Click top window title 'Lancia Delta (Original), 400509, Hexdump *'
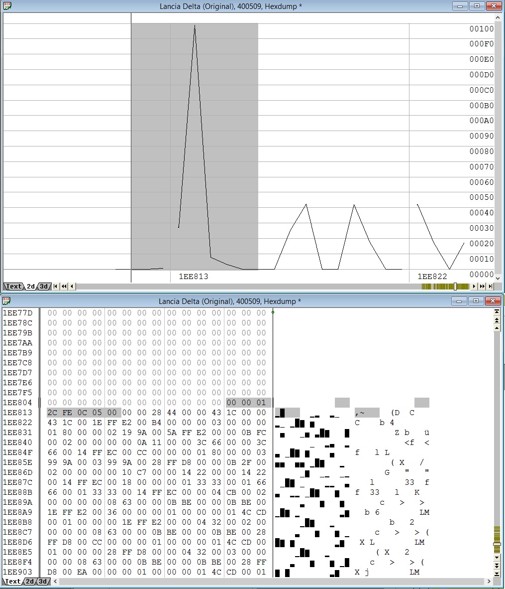The height and width of the screenshot is (589, 505). tap(231, 6)
